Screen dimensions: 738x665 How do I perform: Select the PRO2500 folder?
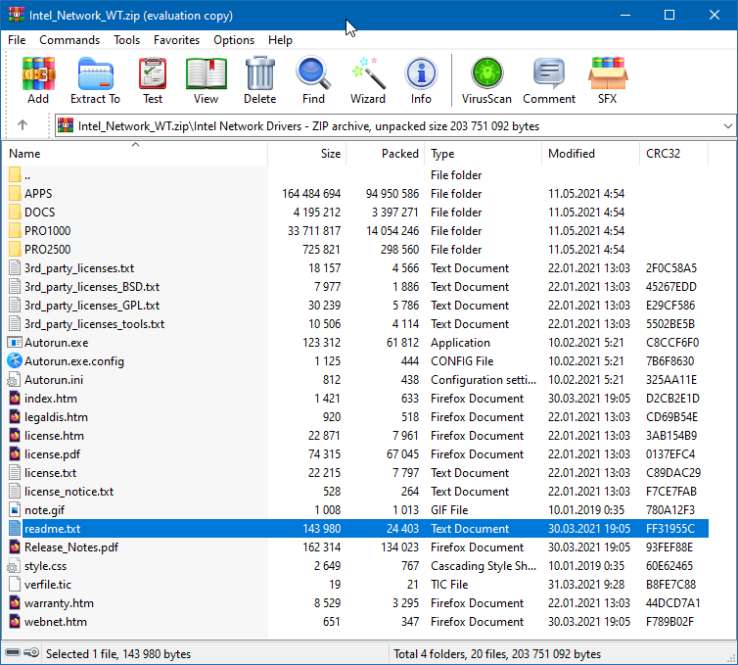click(356, 250)
